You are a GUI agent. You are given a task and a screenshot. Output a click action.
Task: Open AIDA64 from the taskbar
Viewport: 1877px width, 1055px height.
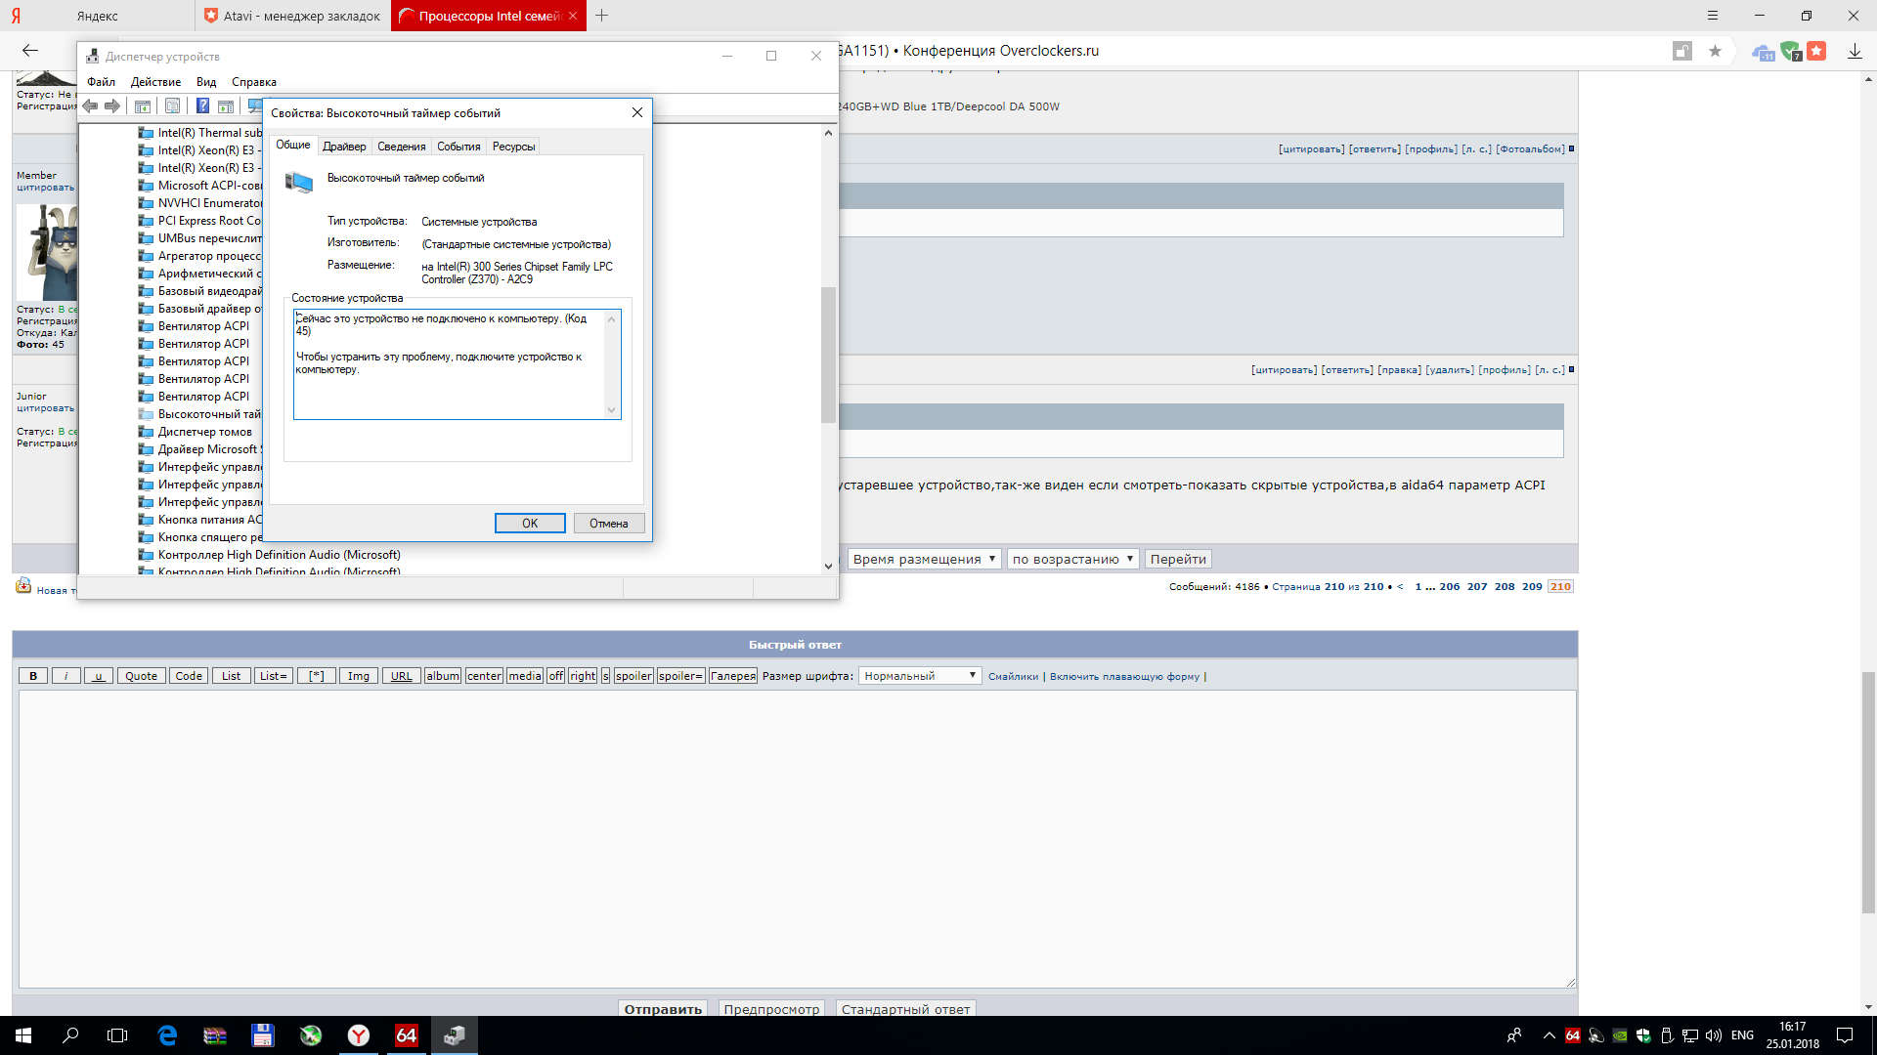click(x=406, y=1035)
